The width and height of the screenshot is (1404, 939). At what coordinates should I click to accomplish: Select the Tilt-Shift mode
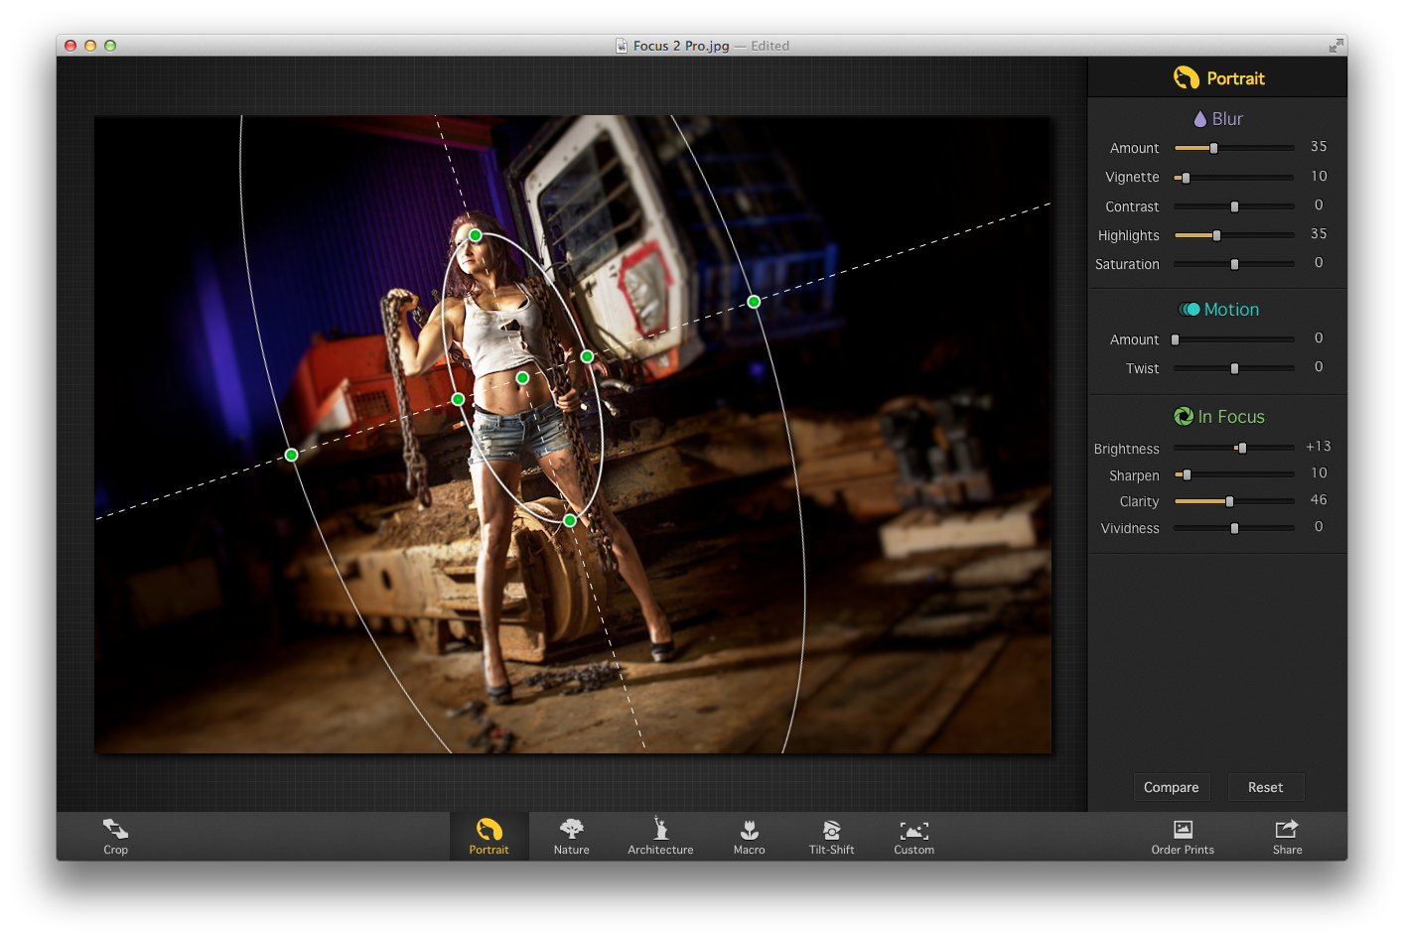831,836
